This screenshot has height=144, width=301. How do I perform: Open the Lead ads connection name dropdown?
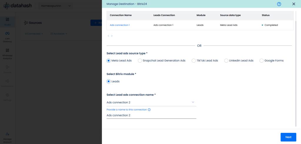coord(151,102)
